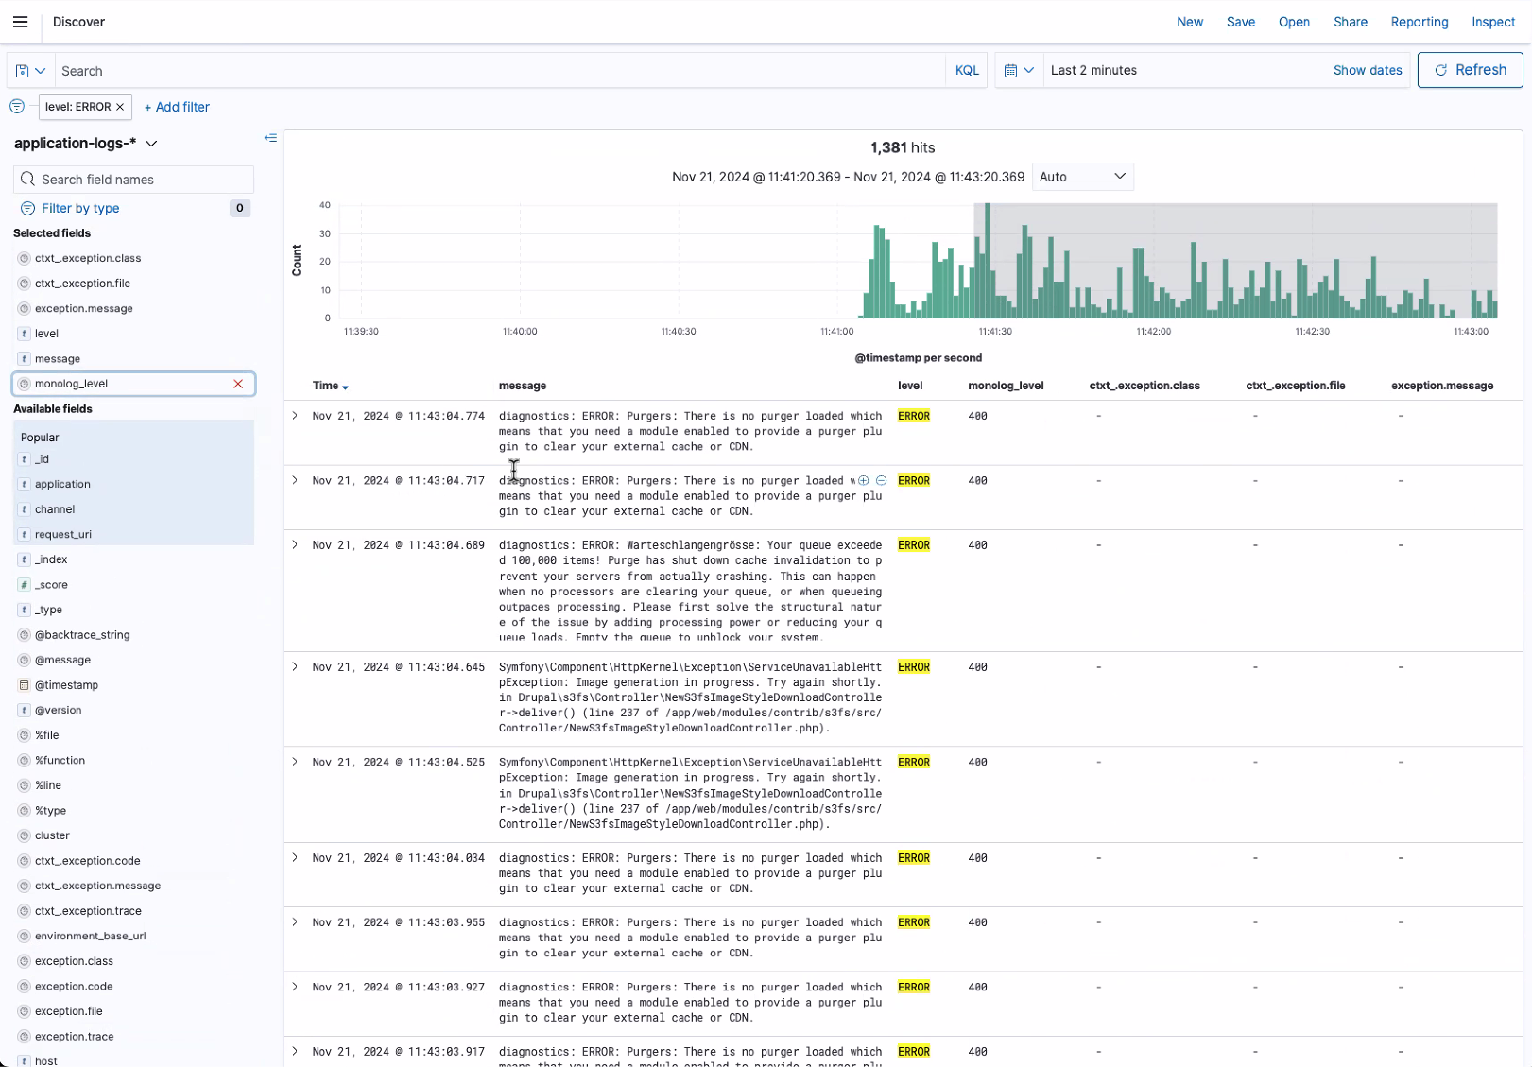Open the main navigation hamburger menu

(20, 22)
